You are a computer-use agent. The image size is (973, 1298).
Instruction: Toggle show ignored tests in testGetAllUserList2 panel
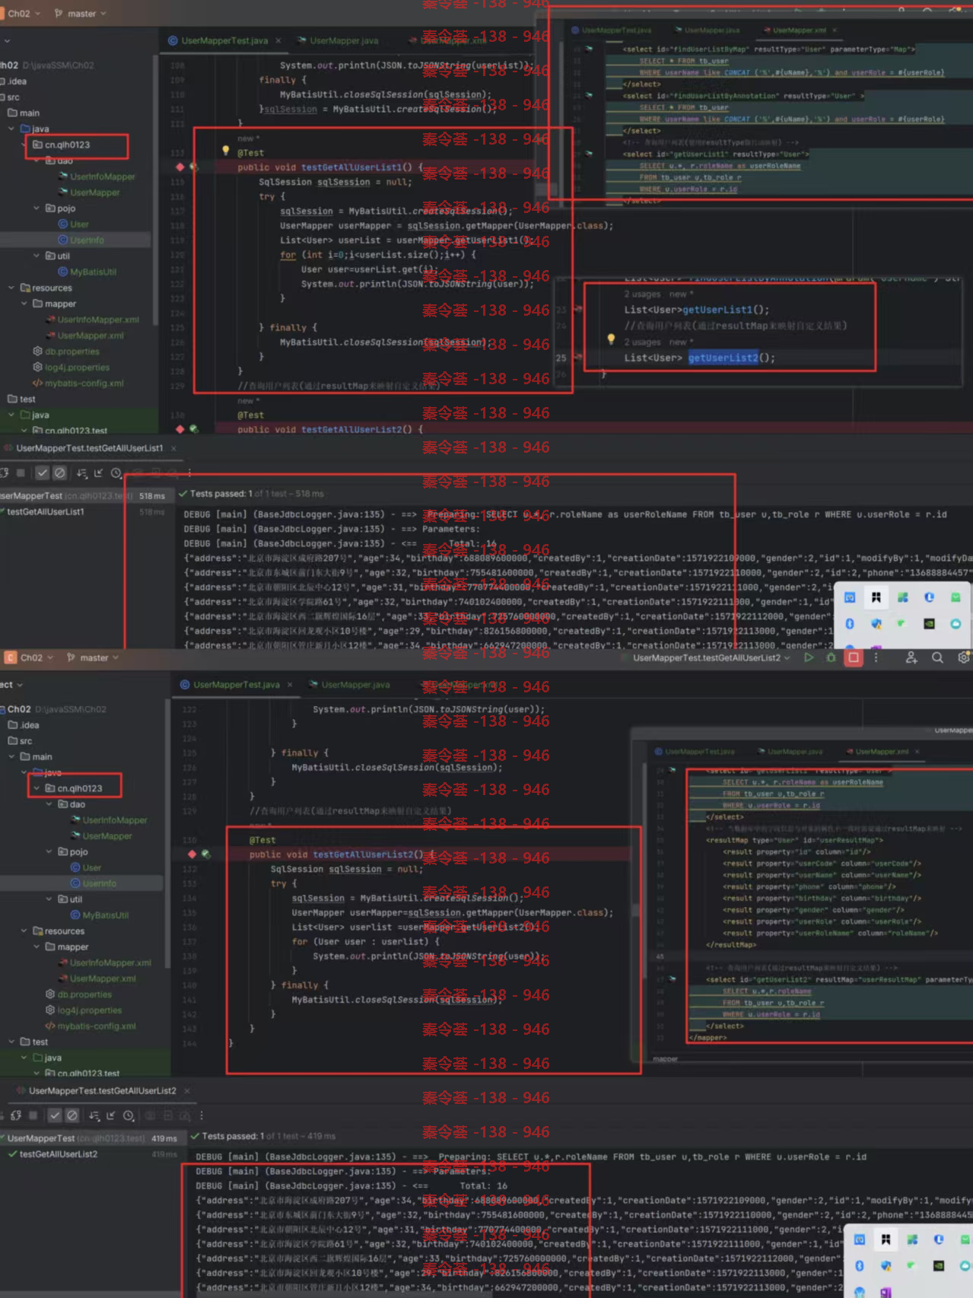click(x=72, y=1116)
